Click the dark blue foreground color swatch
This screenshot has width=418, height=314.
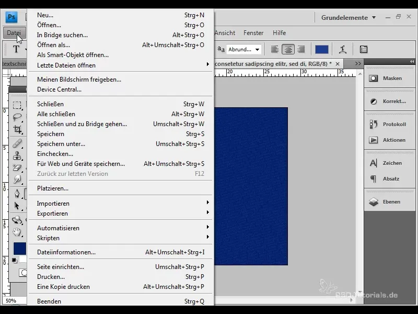pyautogui.click(x=20, y=249)
